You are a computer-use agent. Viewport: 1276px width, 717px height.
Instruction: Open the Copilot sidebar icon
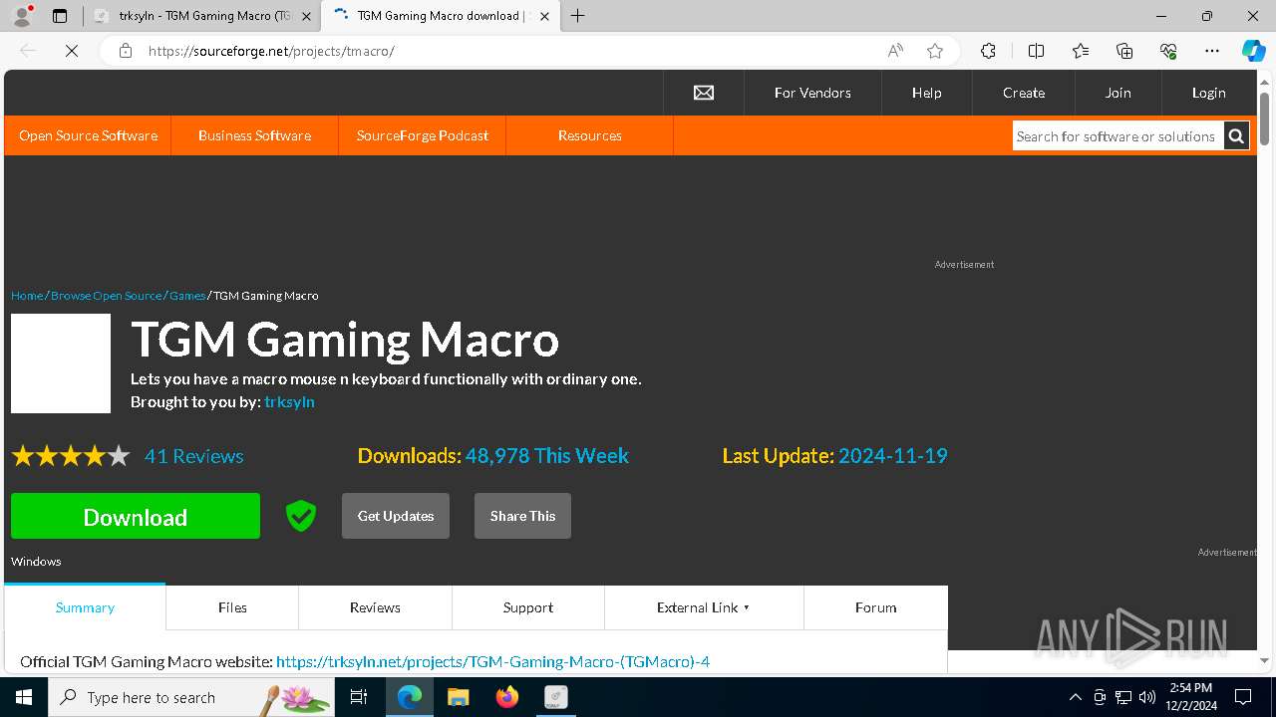(1253, 51)
